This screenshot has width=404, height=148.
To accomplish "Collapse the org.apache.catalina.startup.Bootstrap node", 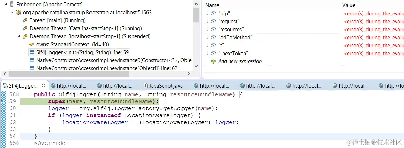I will pos(12,13).
